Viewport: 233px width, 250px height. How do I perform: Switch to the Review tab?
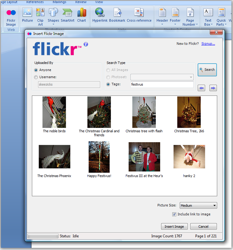click(81, 2)
